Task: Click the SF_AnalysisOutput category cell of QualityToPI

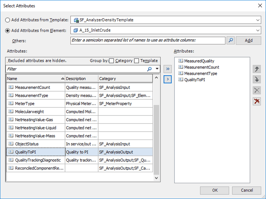Action: click(x=125, y=152)
